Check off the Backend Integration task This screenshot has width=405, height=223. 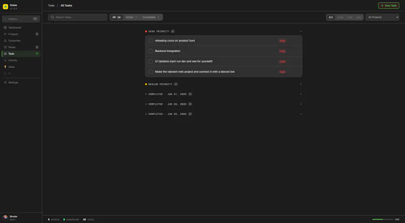pyautogui.click(x=150, y=51)
